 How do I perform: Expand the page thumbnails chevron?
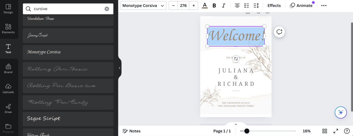click(x=236, y=124)
